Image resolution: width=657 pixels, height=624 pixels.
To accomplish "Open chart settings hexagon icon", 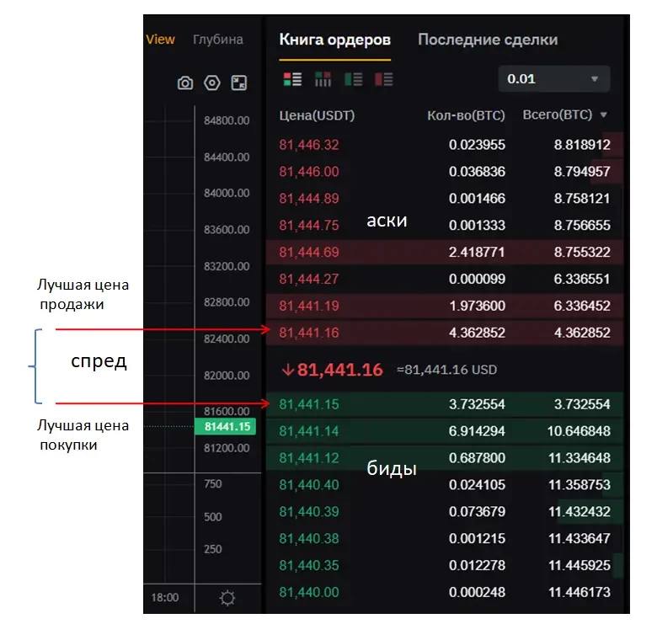I will (212, 83).
